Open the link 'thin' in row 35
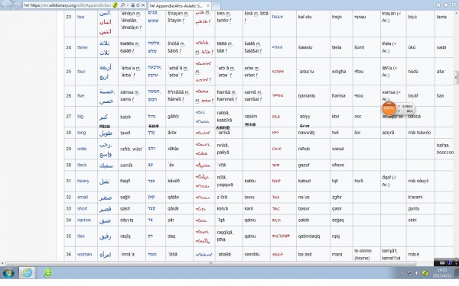The image size is (459, 286). (x=81, y=236)
